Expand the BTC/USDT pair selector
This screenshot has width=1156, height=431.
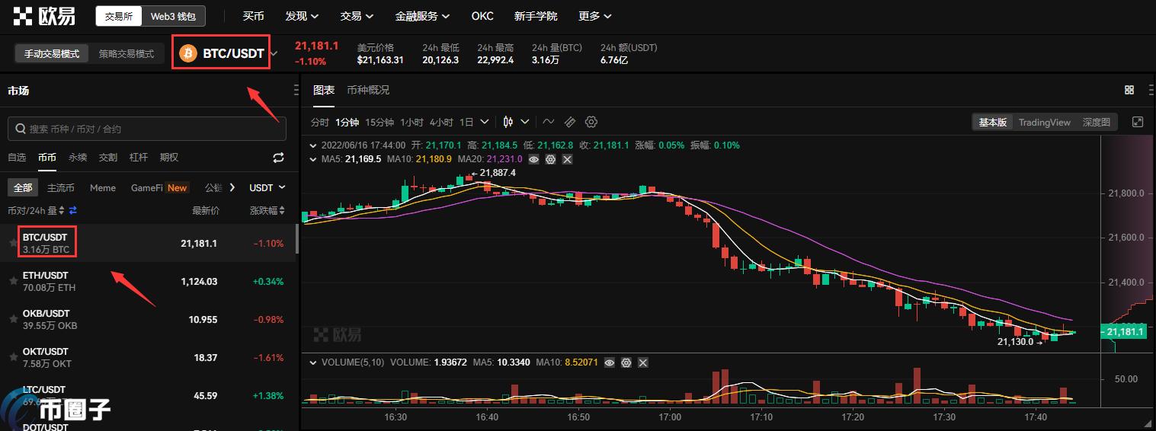[274, 54]
